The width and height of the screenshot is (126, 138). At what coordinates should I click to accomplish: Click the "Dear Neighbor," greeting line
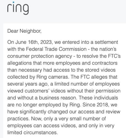pos(24,31)
